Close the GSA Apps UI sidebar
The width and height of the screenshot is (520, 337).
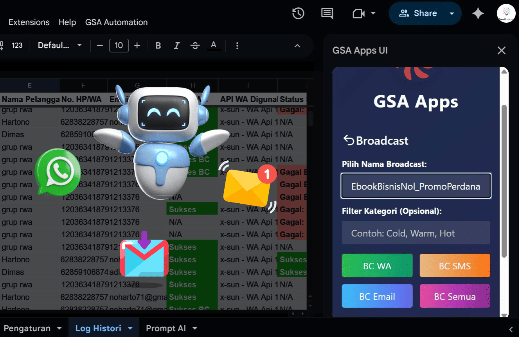501,50
